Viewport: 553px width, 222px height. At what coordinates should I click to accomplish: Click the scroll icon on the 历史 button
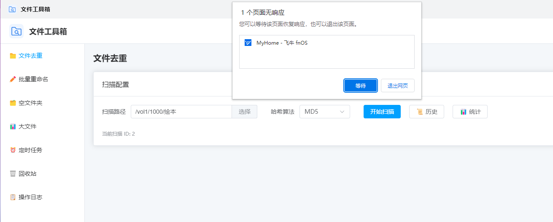[420, 112]
